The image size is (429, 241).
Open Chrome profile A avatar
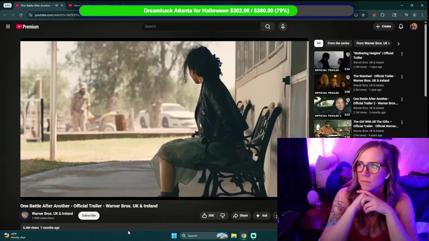pos(414,15)
